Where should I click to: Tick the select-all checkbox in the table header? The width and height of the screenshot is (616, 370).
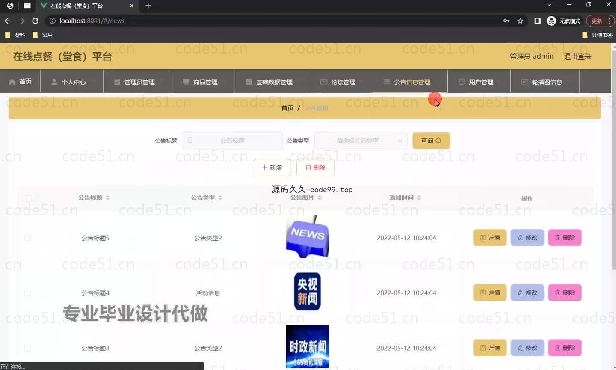(x=28, y=198)
